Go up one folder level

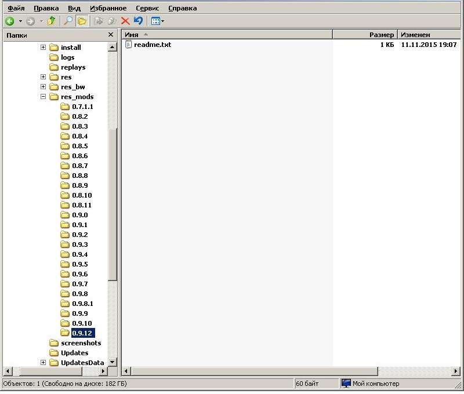(52, 21)
